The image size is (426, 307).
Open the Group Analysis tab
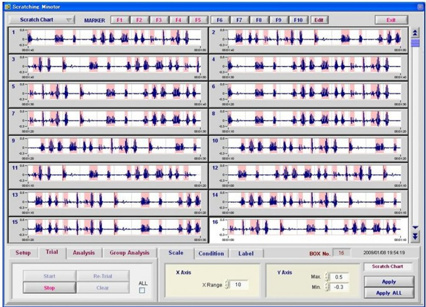coord(130,253)
